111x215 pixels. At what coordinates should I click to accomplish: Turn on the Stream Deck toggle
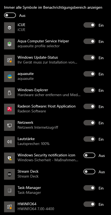click(x=89, y=172)
